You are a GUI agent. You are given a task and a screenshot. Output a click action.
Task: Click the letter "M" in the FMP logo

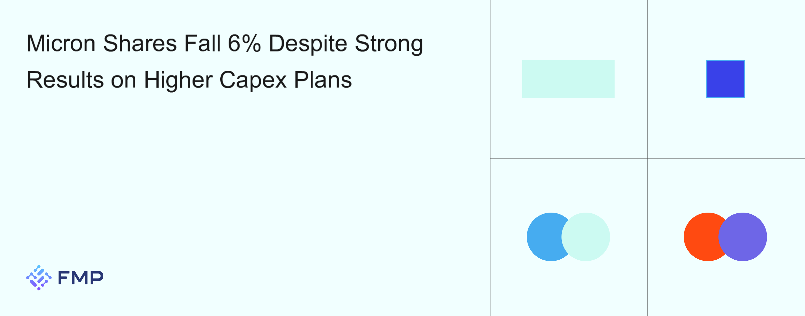80,278
